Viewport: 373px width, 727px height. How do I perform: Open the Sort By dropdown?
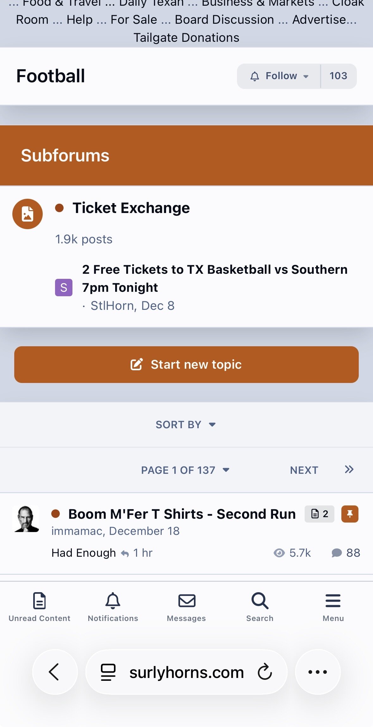[186, 424]
